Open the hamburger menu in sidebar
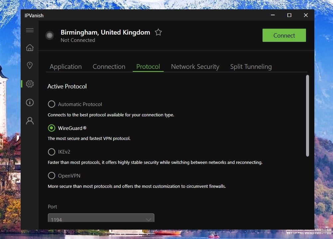Viewport: 333px width, 239px height. pyautogui.click(x=30, y=30)
